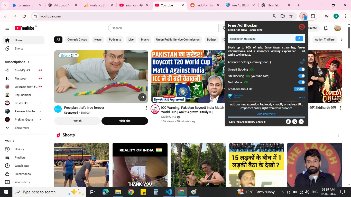This screenshot has height=197, width=351.
Task: Click the Add Redirectly button
Action: point(266,114)
